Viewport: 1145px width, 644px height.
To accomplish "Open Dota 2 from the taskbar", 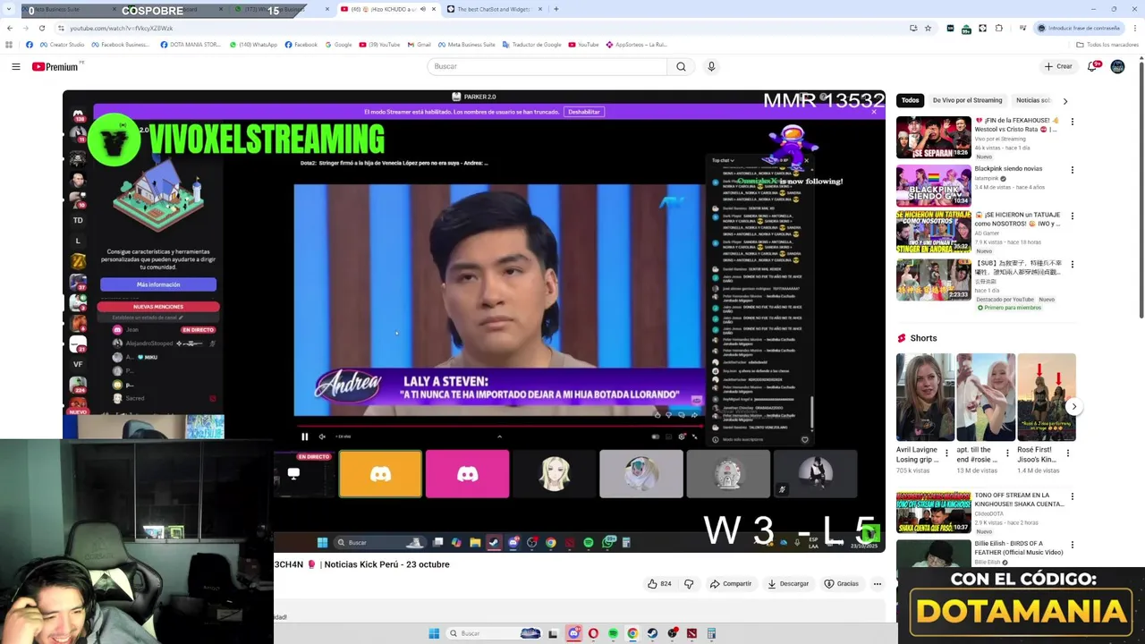I will (691, 633).
